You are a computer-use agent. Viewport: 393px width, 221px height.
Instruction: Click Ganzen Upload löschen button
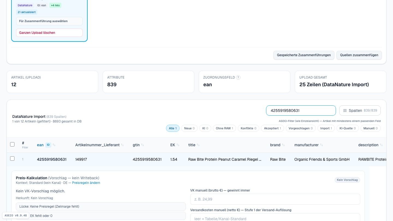pos(49,33)
